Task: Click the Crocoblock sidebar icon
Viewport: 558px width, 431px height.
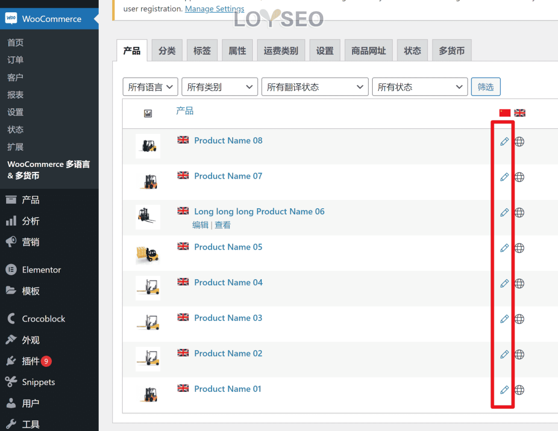Action: [x=11, y=318]
